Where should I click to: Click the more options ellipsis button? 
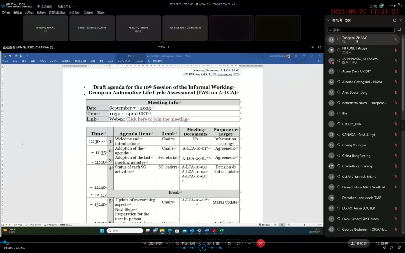[250, 244]
